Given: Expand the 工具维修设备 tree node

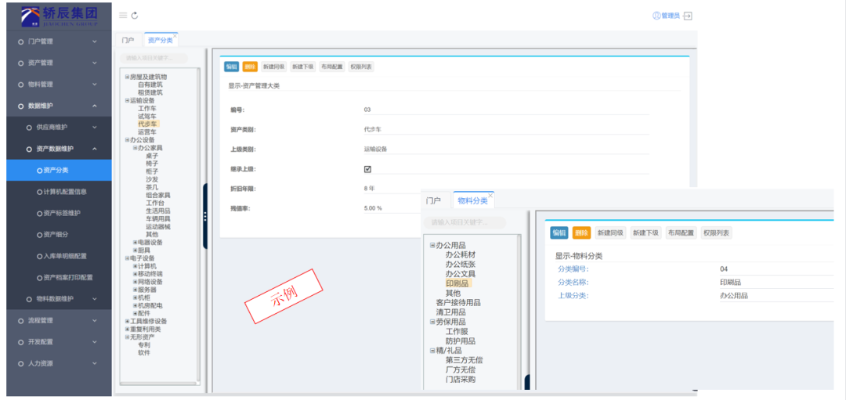Looking at the screenshot, I should [127, 321].
